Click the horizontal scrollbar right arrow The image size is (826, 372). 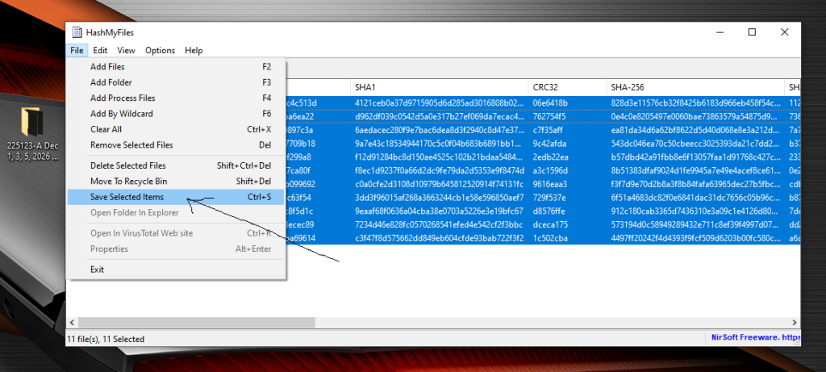pyautogui.click(x=795, y=322)
